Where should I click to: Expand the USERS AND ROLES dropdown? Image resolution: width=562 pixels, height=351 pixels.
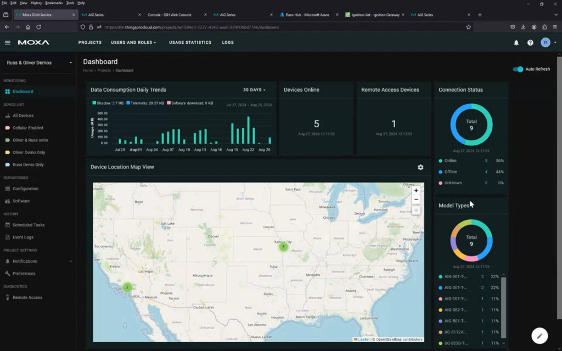pos(133,42)
